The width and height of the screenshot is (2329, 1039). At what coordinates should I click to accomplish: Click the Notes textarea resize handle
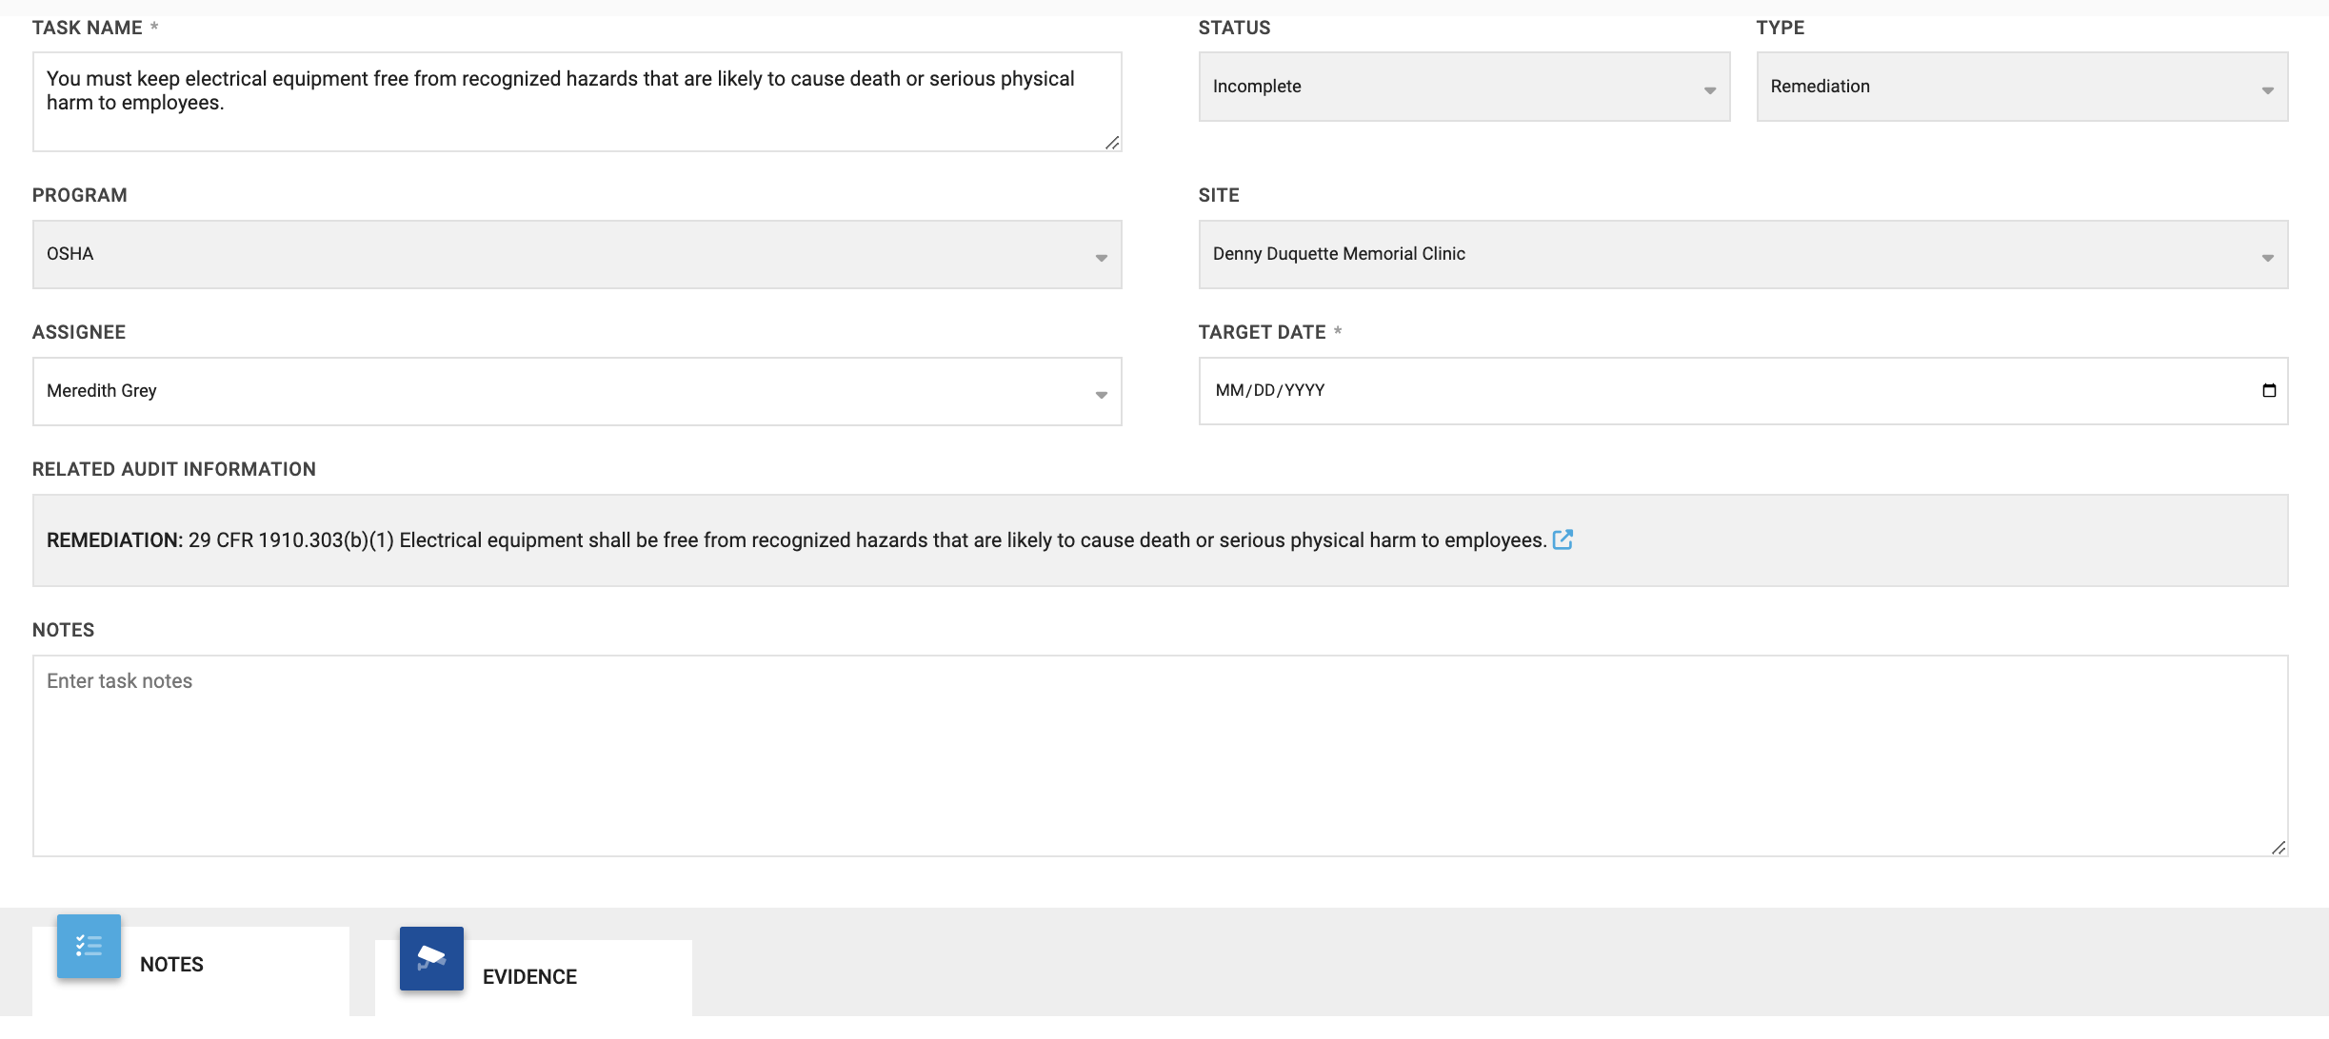click(x=2278, y=848)
